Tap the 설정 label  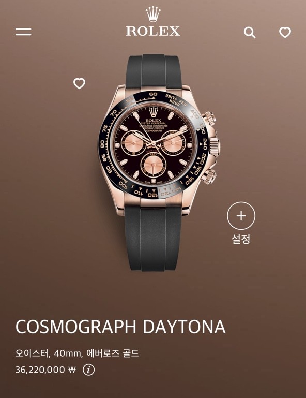coord(241,239)
